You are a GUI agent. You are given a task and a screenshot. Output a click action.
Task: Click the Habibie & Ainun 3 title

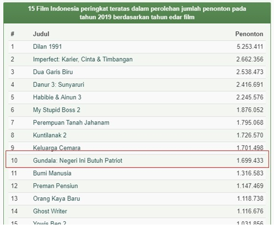tap(57, 97)
